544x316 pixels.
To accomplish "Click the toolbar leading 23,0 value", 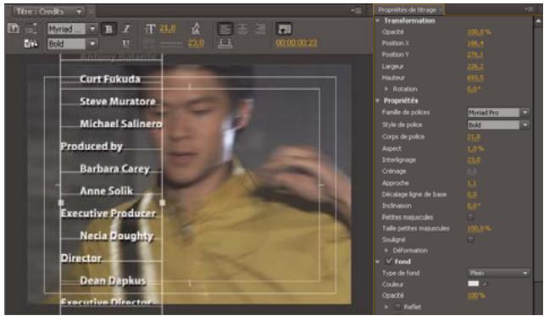I will coord(196,43).
